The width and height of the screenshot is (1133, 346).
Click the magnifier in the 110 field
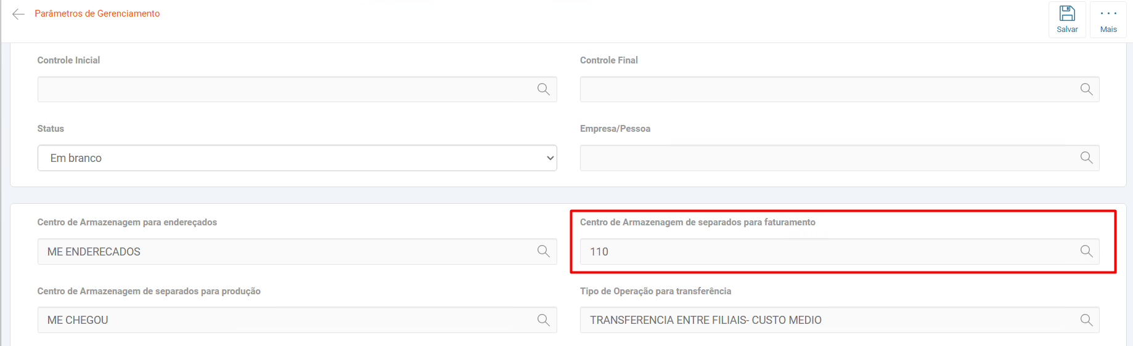(x=1086, y=251)
